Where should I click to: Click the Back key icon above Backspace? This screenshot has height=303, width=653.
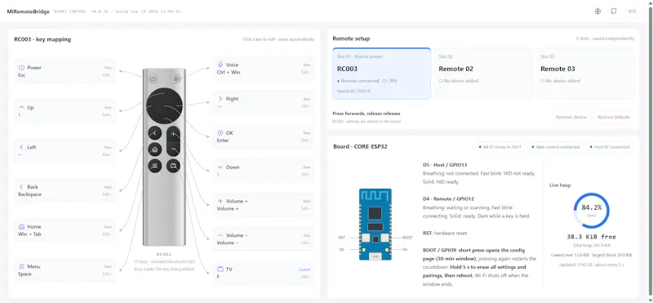coord(22,187)
